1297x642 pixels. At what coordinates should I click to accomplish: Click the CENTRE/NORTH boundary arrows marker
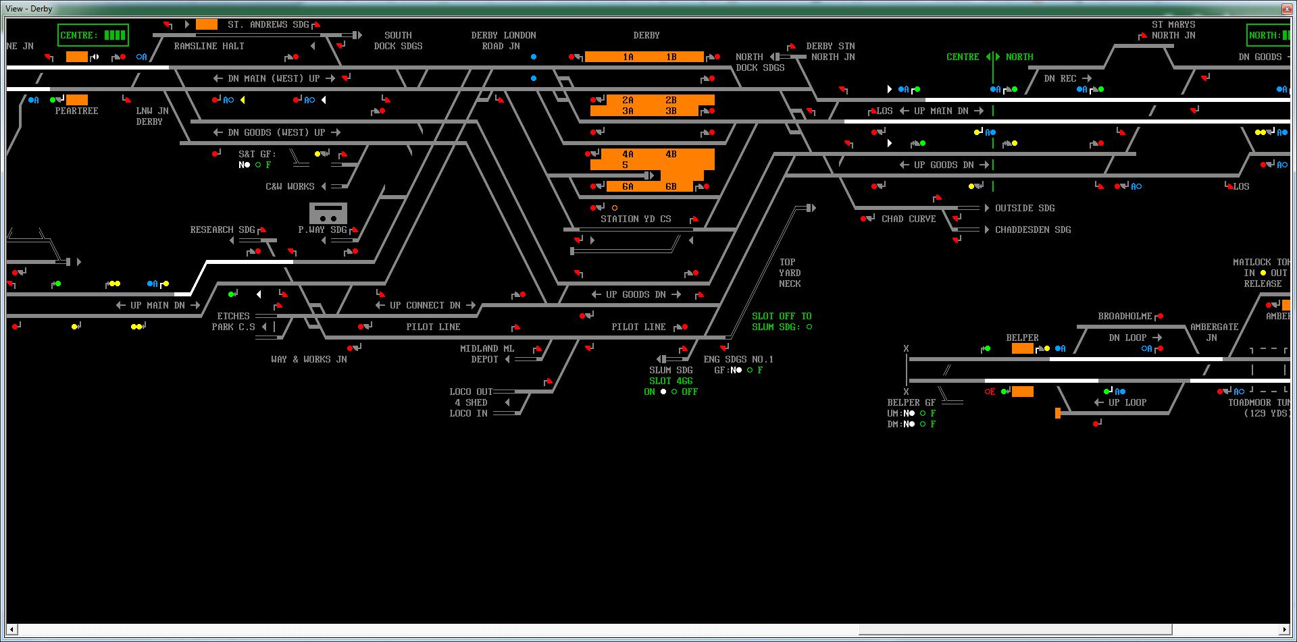click(992, 57)
